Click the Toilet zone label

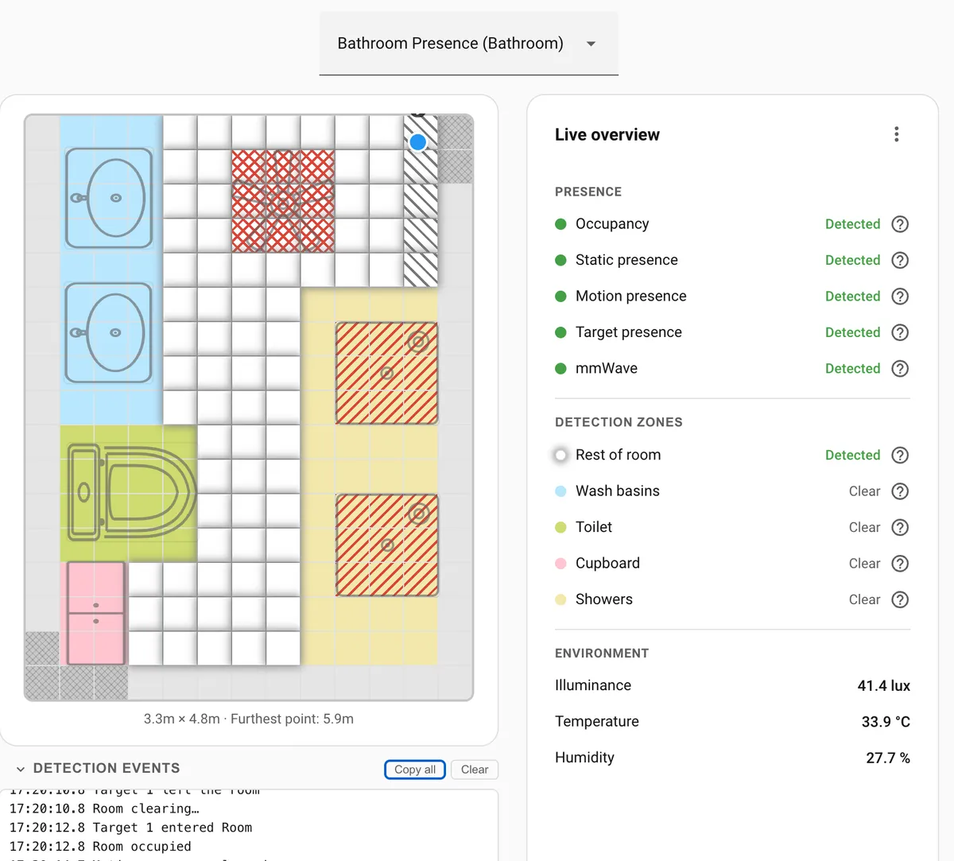click(x=594, y=527)
